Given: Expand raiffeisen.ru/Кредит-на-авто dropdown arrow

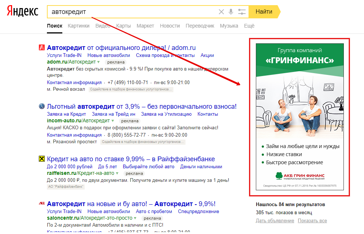Looking at the screenshot, I should click(x=117, y=173).
